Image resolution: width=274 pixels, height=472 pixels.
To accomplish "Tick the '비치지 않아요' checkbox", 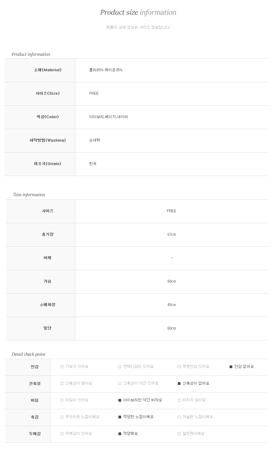I will coord(179,400).
